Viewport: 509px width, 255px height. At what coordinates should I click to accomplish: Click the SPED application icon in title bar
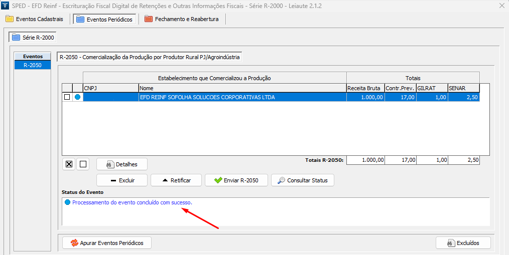6,6
